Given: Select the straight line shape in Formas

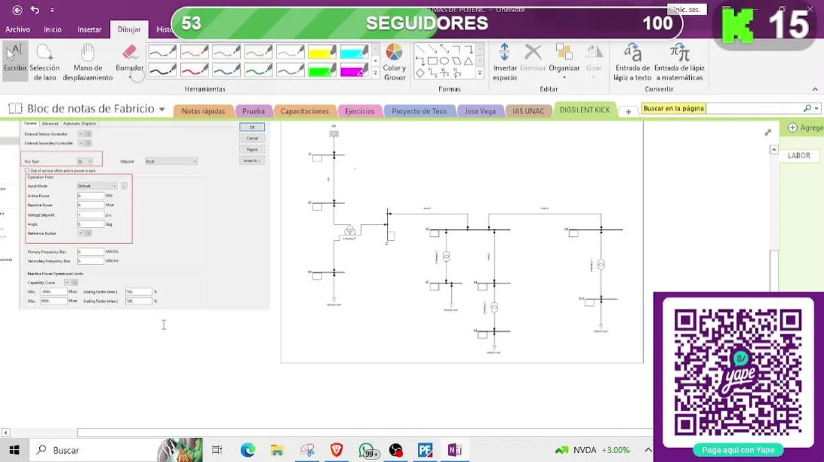Looking at the screenshot, I should tap(420, 49).
